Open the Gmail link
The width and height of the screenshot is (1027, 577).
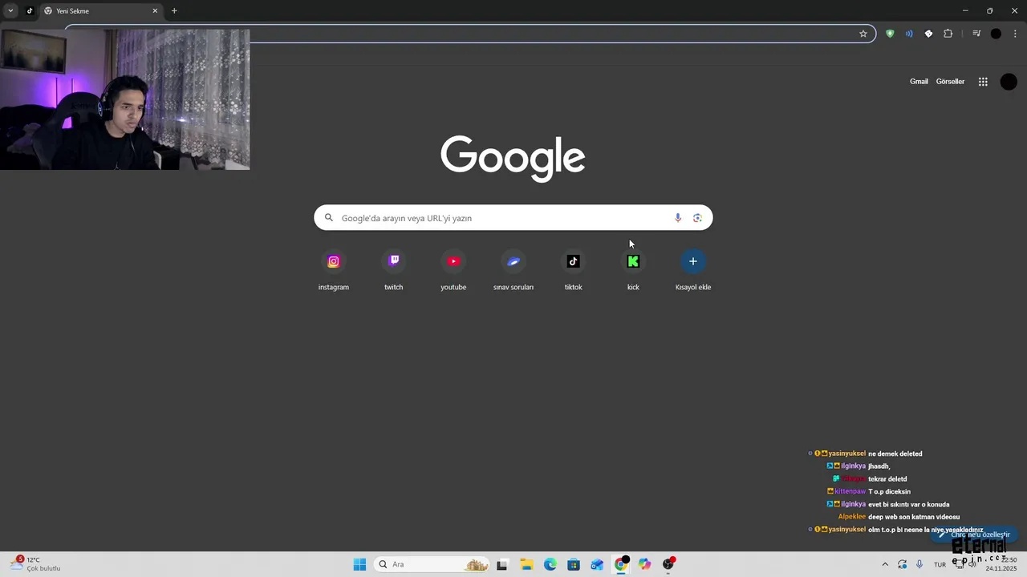919,82
